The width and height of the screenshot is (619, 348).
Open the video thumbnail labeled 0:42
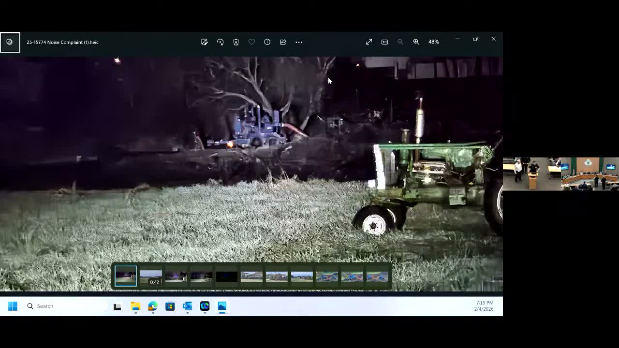[x=151, y=277]
